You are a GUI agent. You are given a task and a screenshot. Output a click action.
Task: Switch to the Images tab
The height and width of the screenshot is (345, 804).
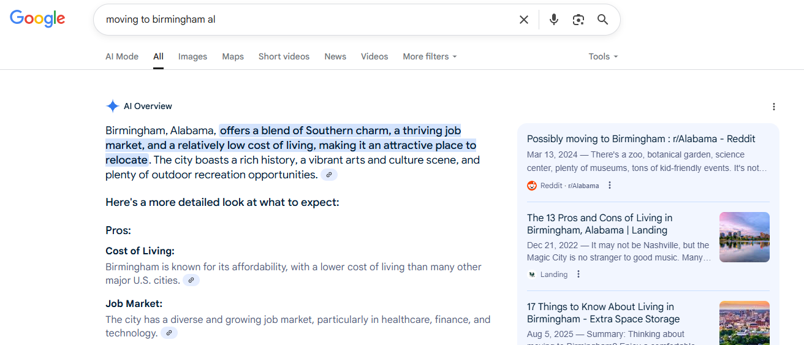tap(192, 56)
